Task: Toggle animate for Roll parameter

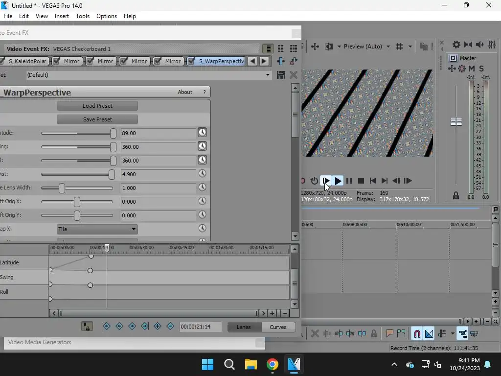Action: (x=202, y=160)
